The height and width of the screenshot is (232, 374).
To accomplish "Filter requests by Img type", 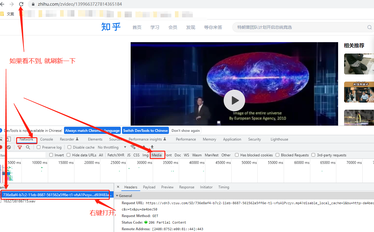I will [145, 155].
